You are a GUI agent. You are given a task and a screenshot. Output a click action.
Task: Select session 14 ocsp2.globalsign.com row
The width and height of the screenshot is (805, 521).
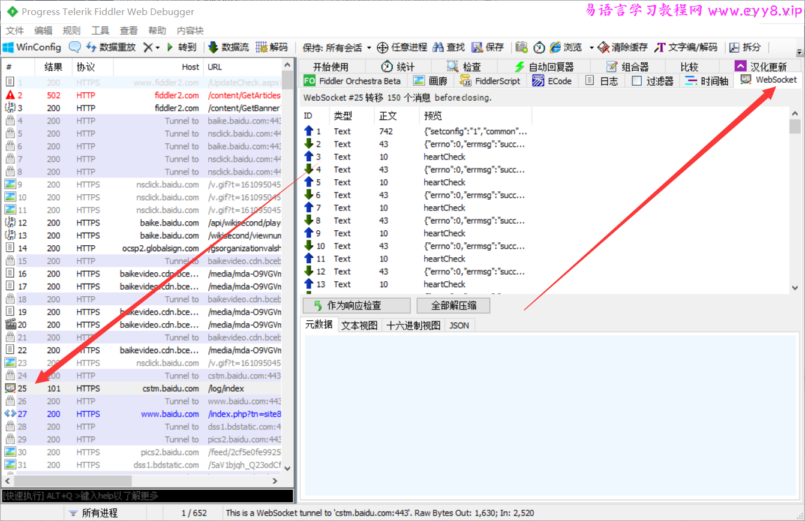(142, 248)
